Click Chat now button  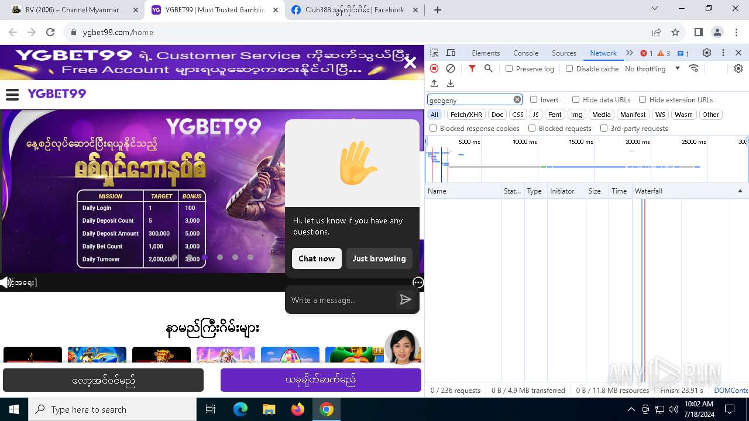[317, 258]
